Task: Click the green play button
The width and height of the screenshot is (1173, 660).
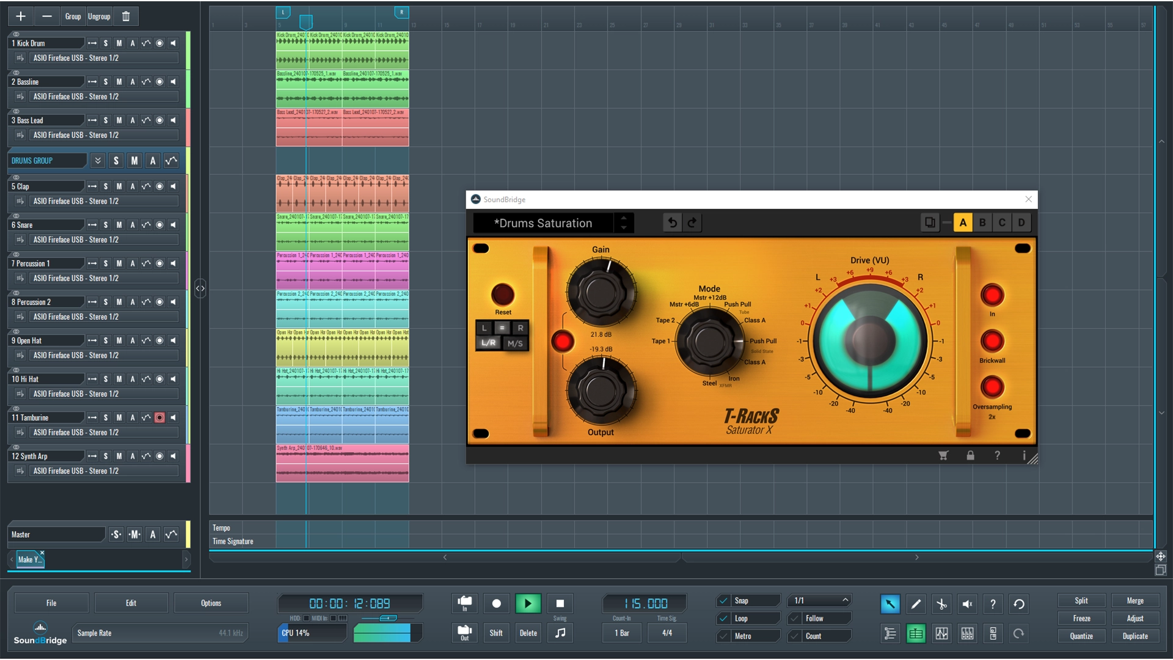Action: pos(528,603)
